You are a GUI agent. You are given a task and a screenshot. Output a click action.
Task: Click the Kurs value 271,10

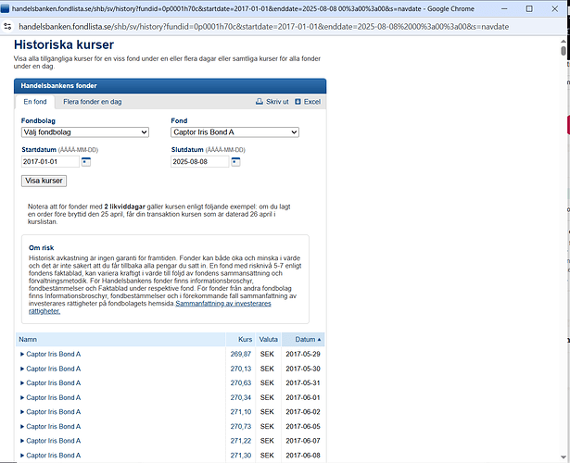coord(241,412)
